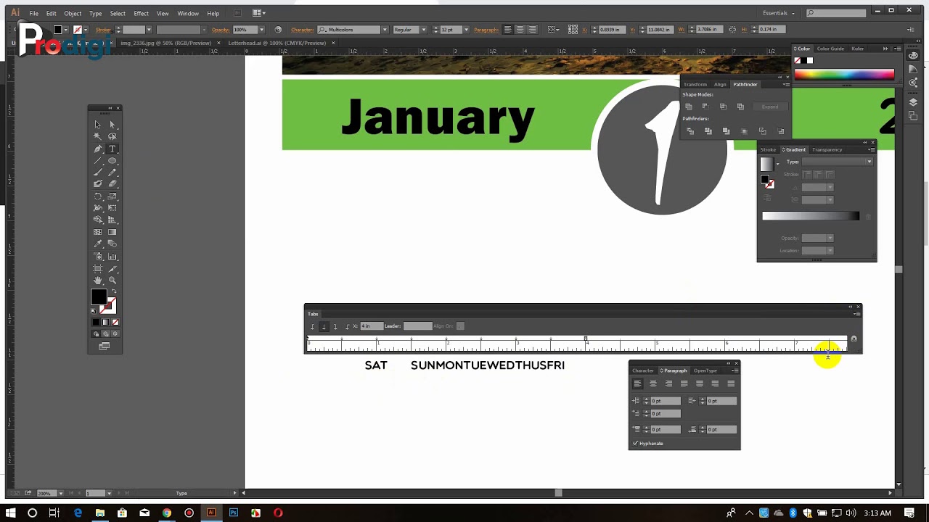929x522 pixels.
Task: Open the Object menu
Action: pyautogui.click(x=73, y=13)
